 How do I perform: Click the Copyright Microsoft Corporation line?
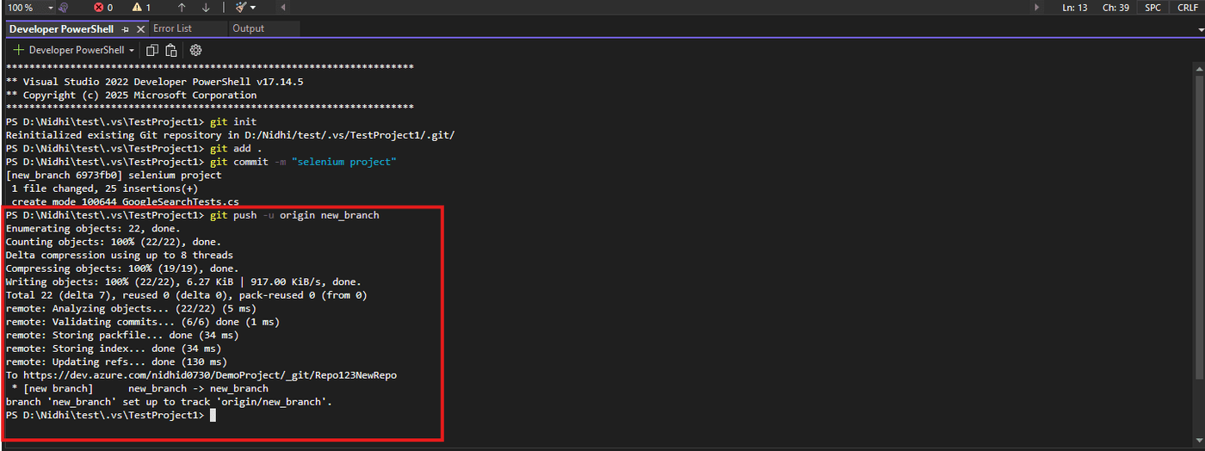tap(131, 95)
